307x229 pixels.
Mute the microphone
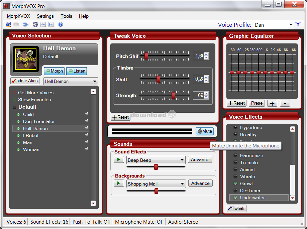click(205, 131)
